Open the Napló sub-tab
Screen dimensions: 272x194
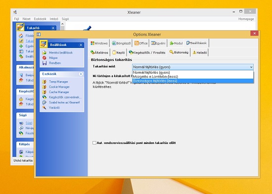[119, 52]
